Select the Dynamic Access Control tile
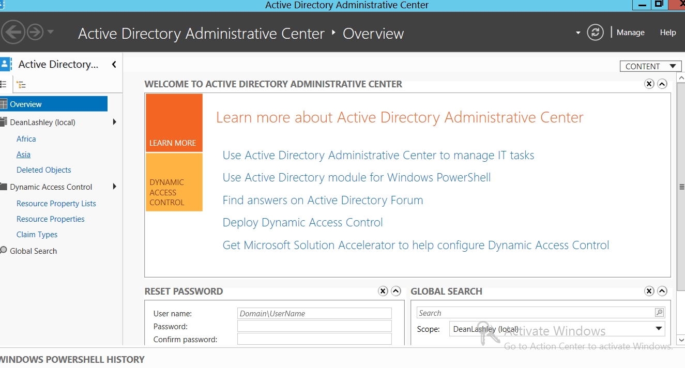 (174, 182)
